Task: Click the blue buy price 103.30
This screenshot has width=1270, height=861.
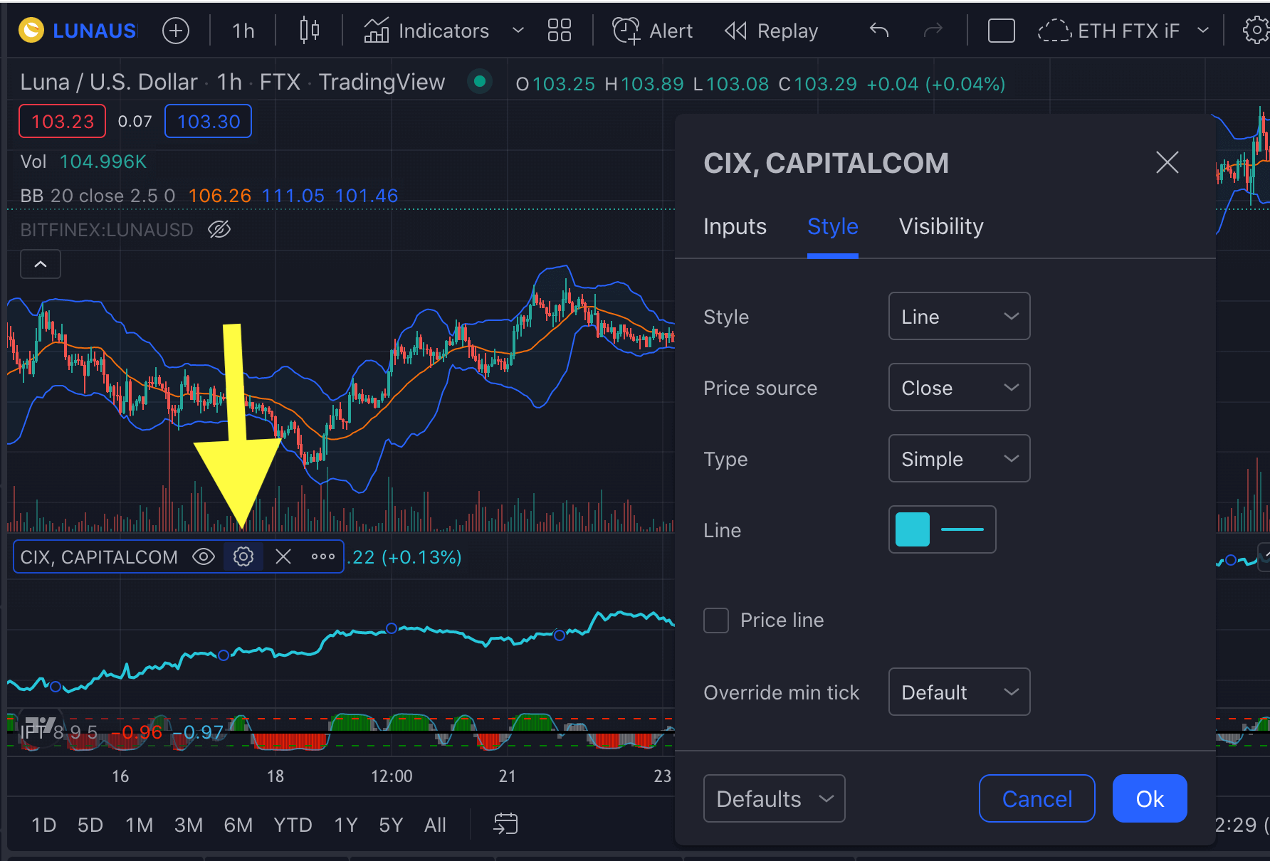Action: (x=209, y=121)
